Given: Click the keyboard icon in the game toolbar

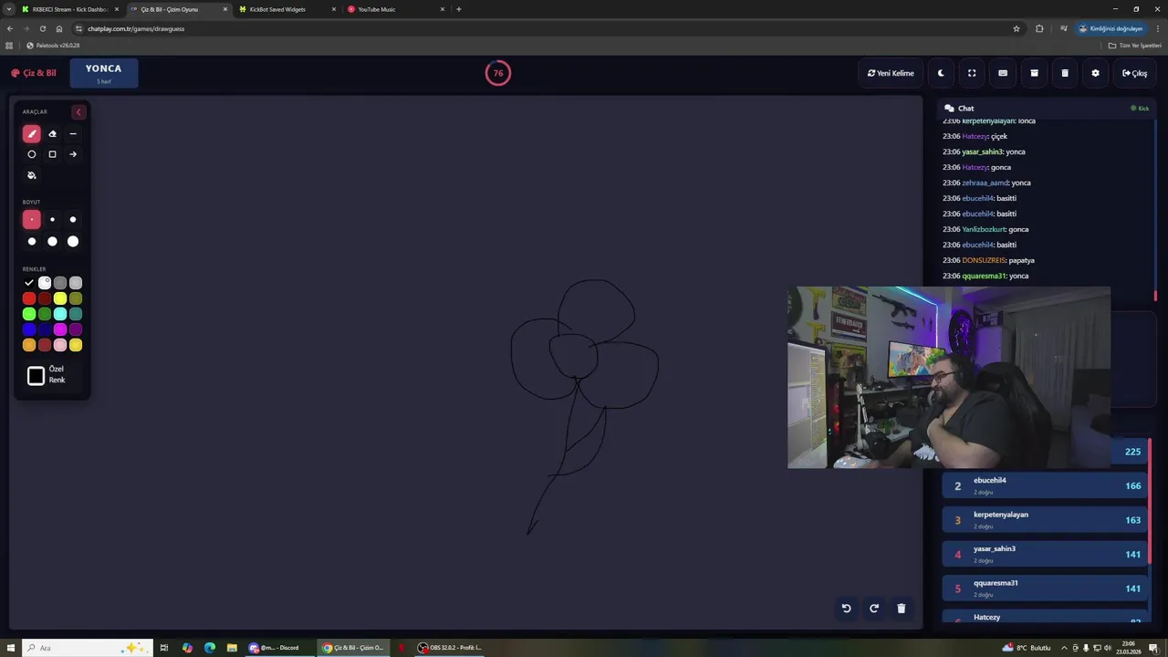Looking at the screenshot, I should (1003, 73).
